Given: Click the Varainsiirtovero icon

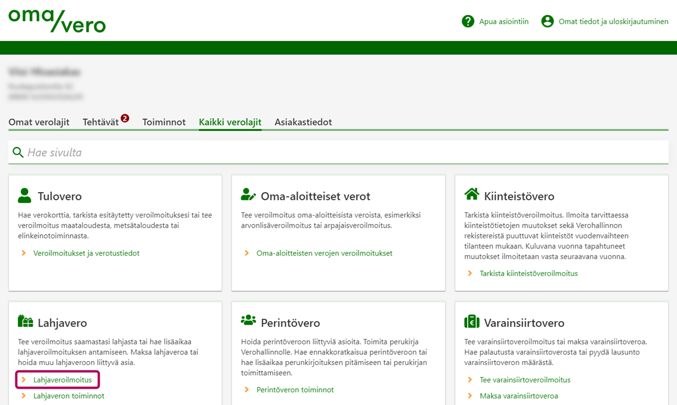Looking at the screenshot, I should (471, 322).
